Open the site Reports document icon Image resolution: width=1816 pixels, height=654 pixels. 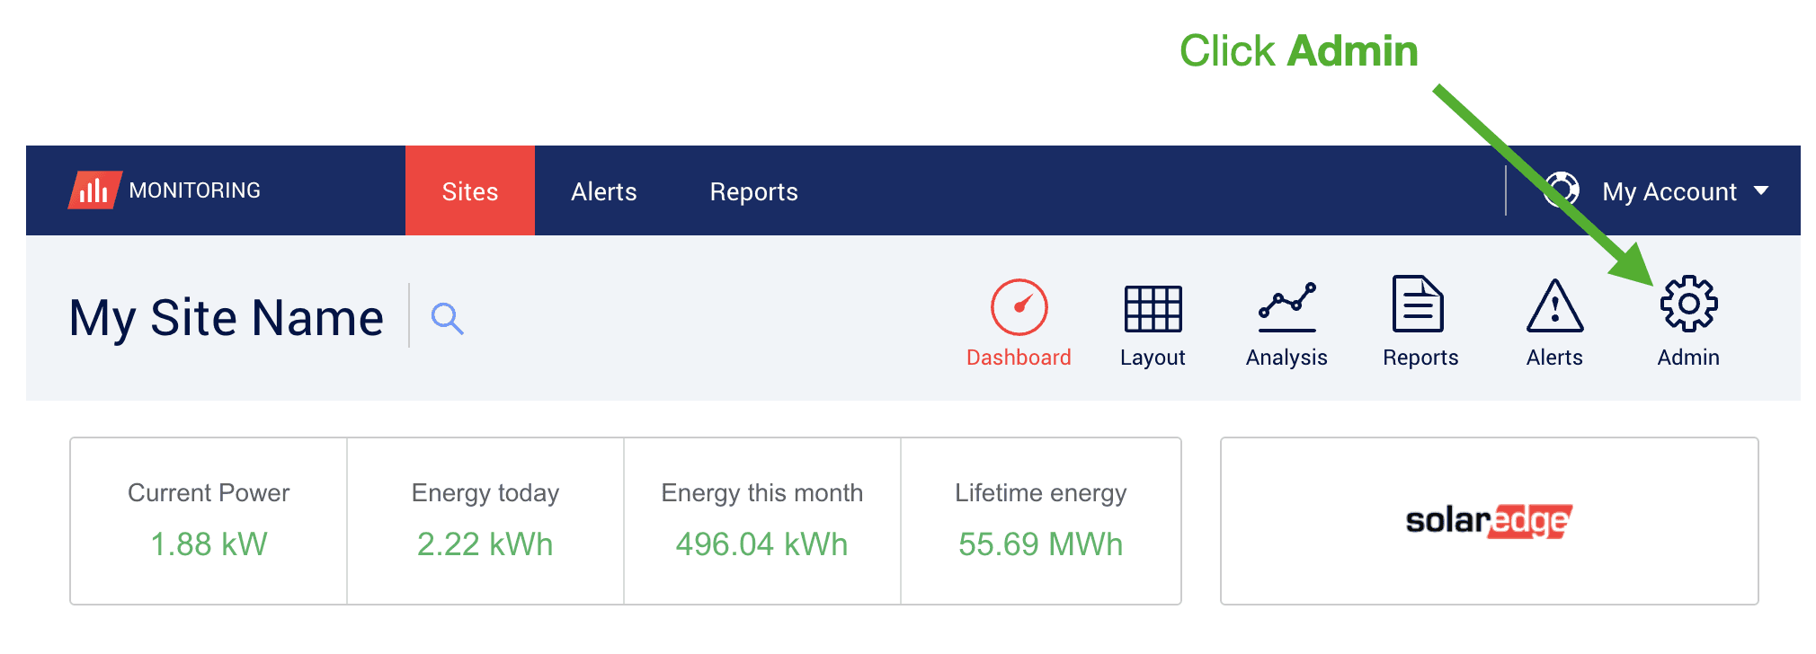point(1419,305)
